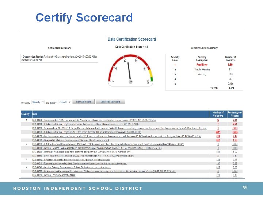Open the DIS 40050 truancy codes rule link
Screen dimensions: 263x197
pyautogui.click(x=94, y=120)
